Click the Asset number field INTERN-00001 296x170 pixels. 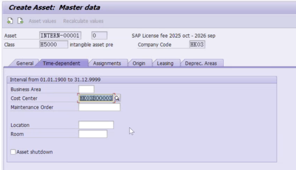[x=62, y=35]
